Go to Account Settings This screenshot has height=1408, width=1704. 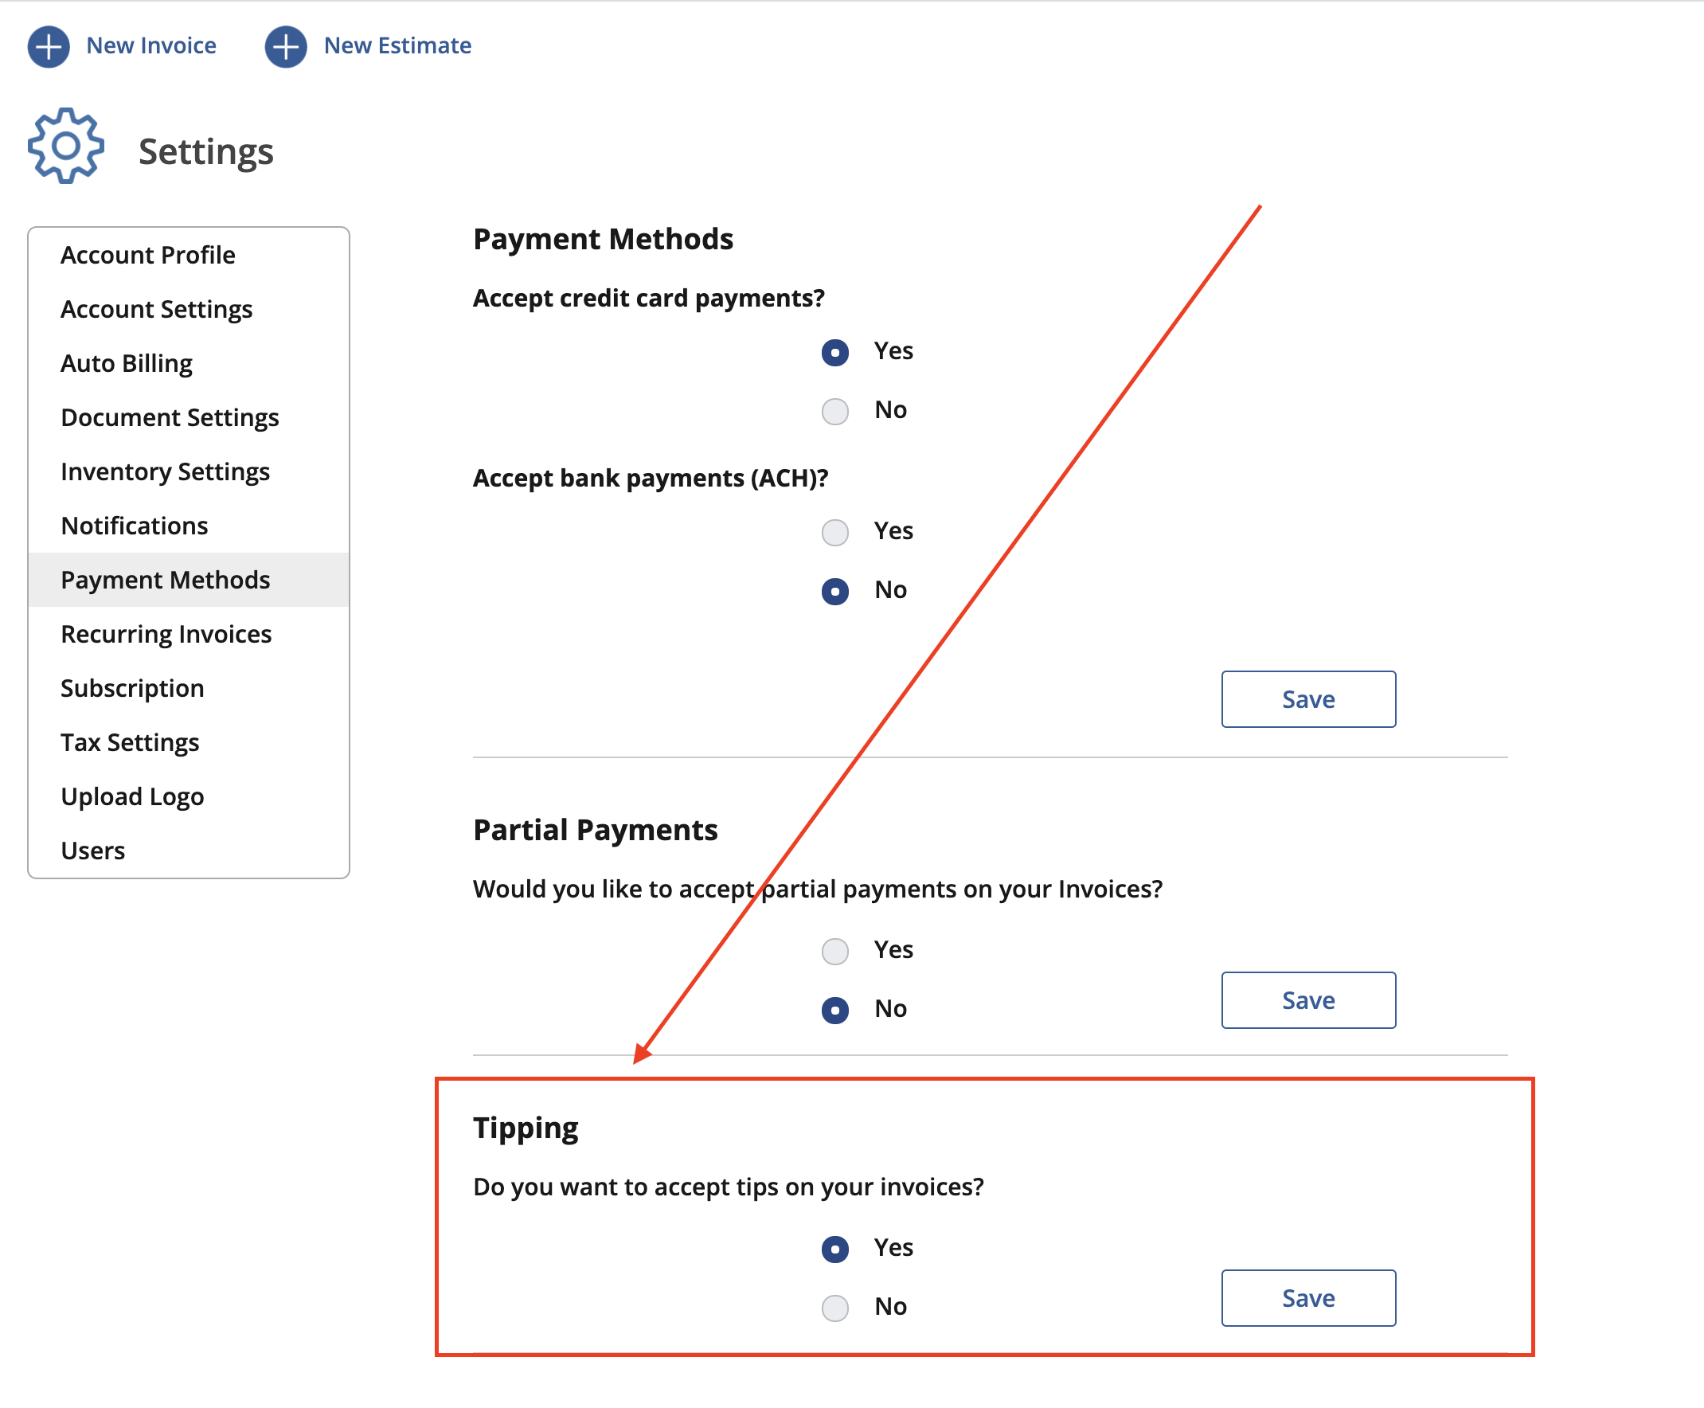[156, 309]
